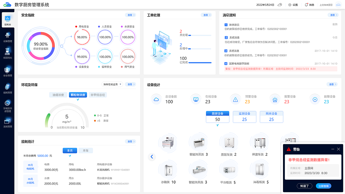Open 能耗管理 in the sidebar

tap(8, 88)
